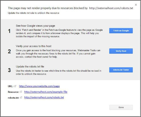Click the Done button
The height and width of the screenshot is (117, 141).
tap(121, 107)
